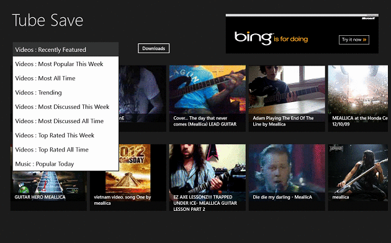Open EZ AXE LESSONZ Trapped Under Ice video

[x=207, y=177]
